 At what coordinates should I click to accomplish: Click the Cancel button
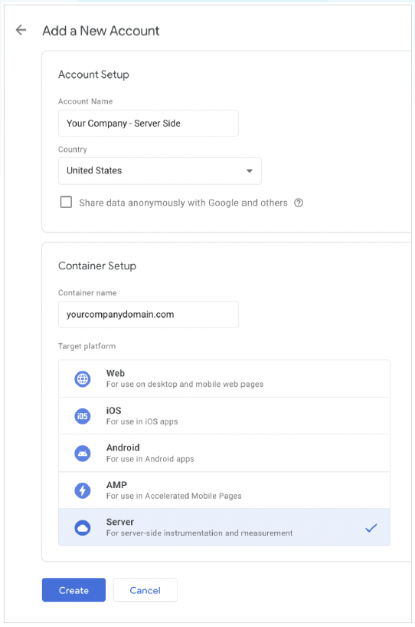145,590
